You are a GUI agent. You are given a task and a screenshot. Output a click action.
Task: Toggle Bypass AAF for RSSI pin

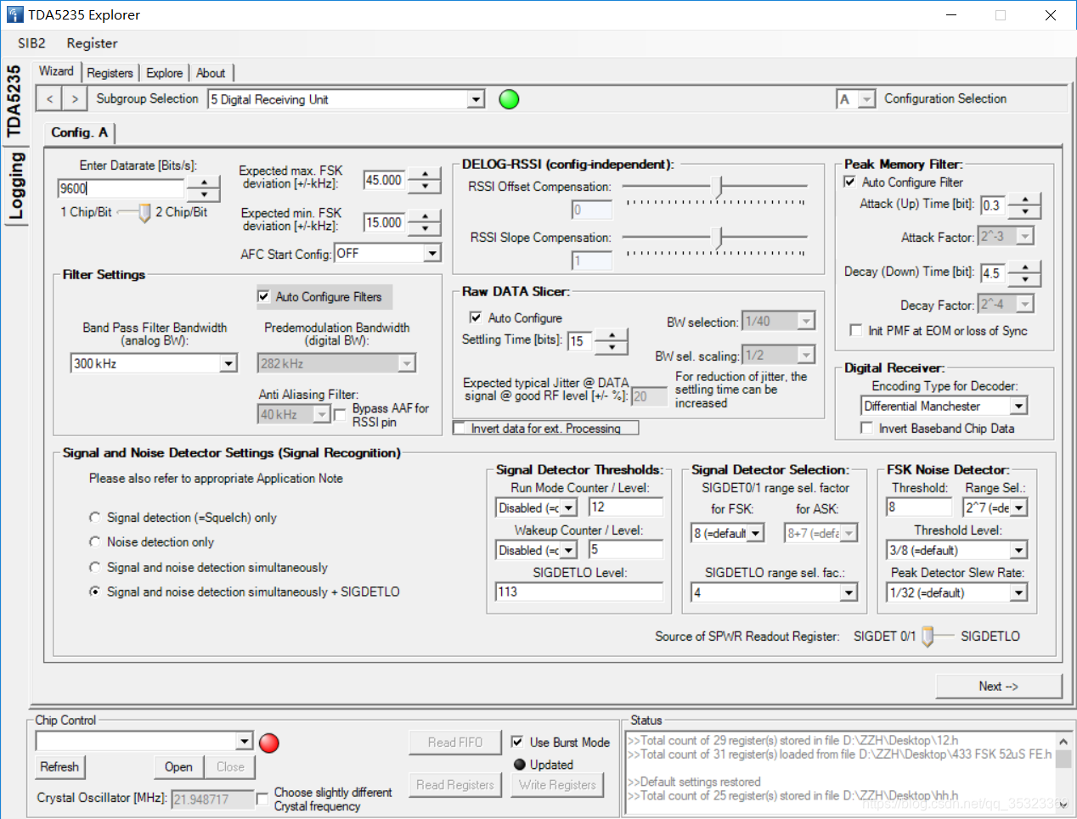point(340,414)
